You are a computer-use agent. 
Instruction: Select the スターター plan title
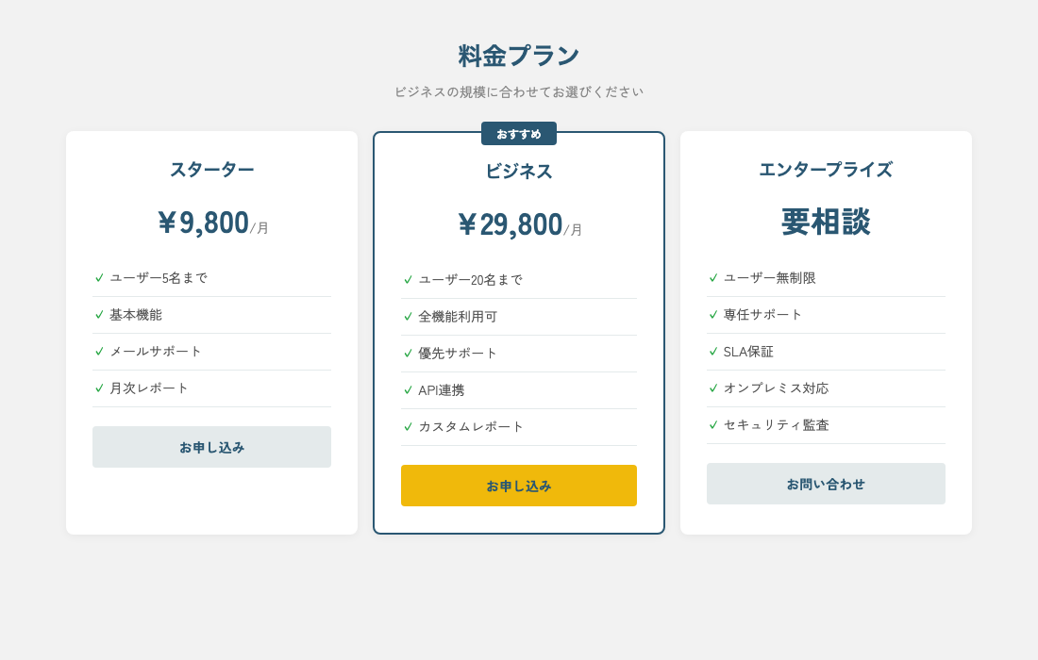coord(211,170)
